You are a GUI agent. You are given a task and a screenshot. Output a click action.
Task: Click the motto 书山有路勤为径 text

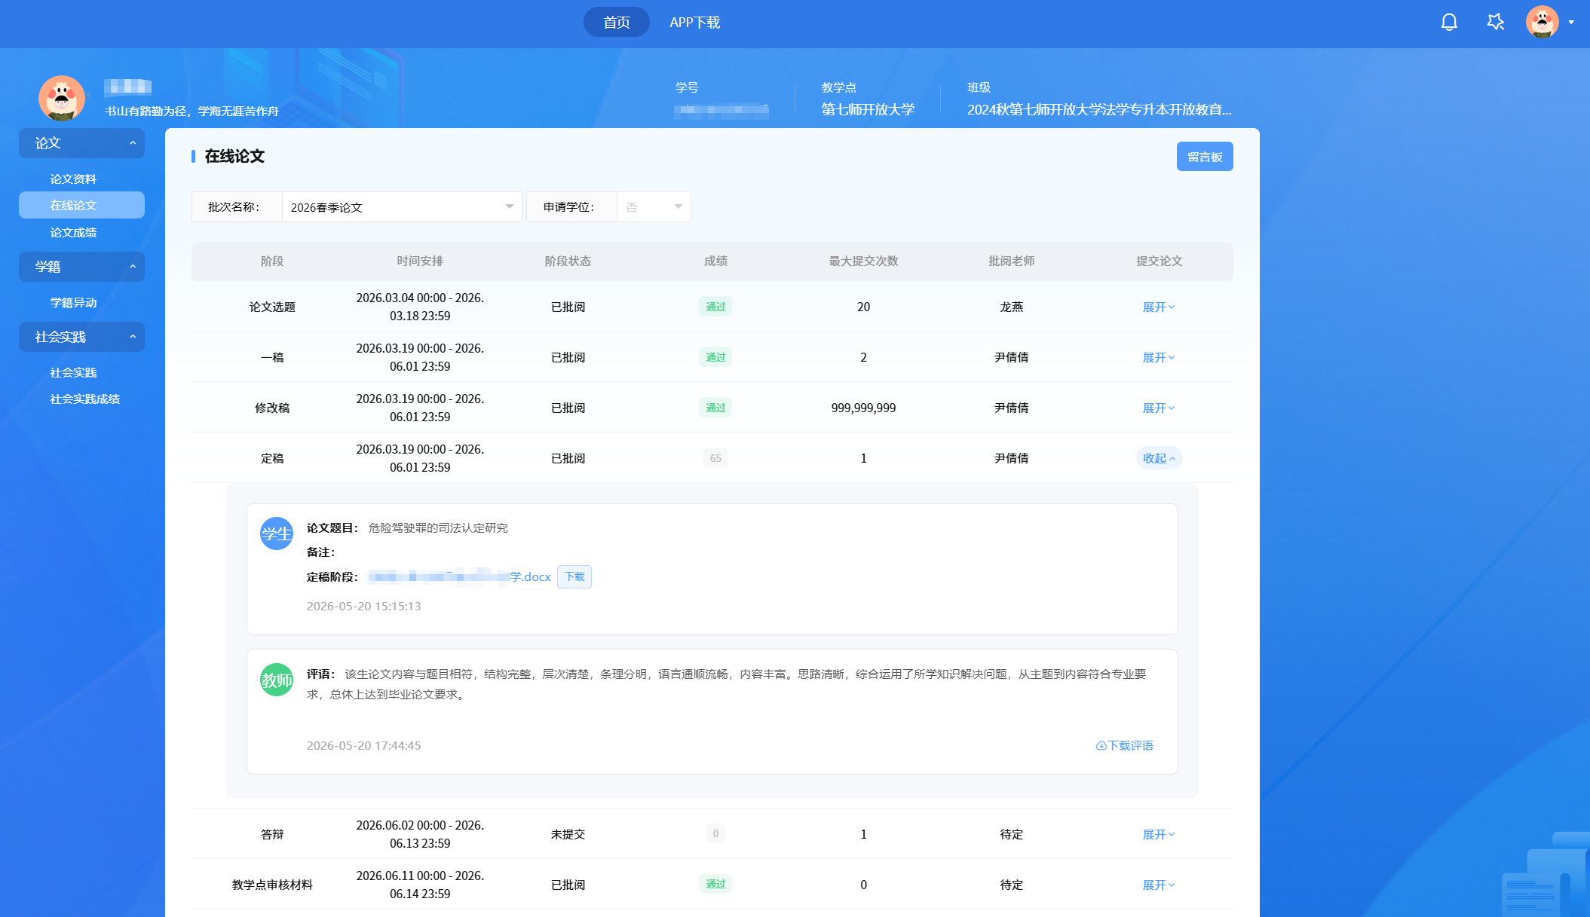point(191,111)
